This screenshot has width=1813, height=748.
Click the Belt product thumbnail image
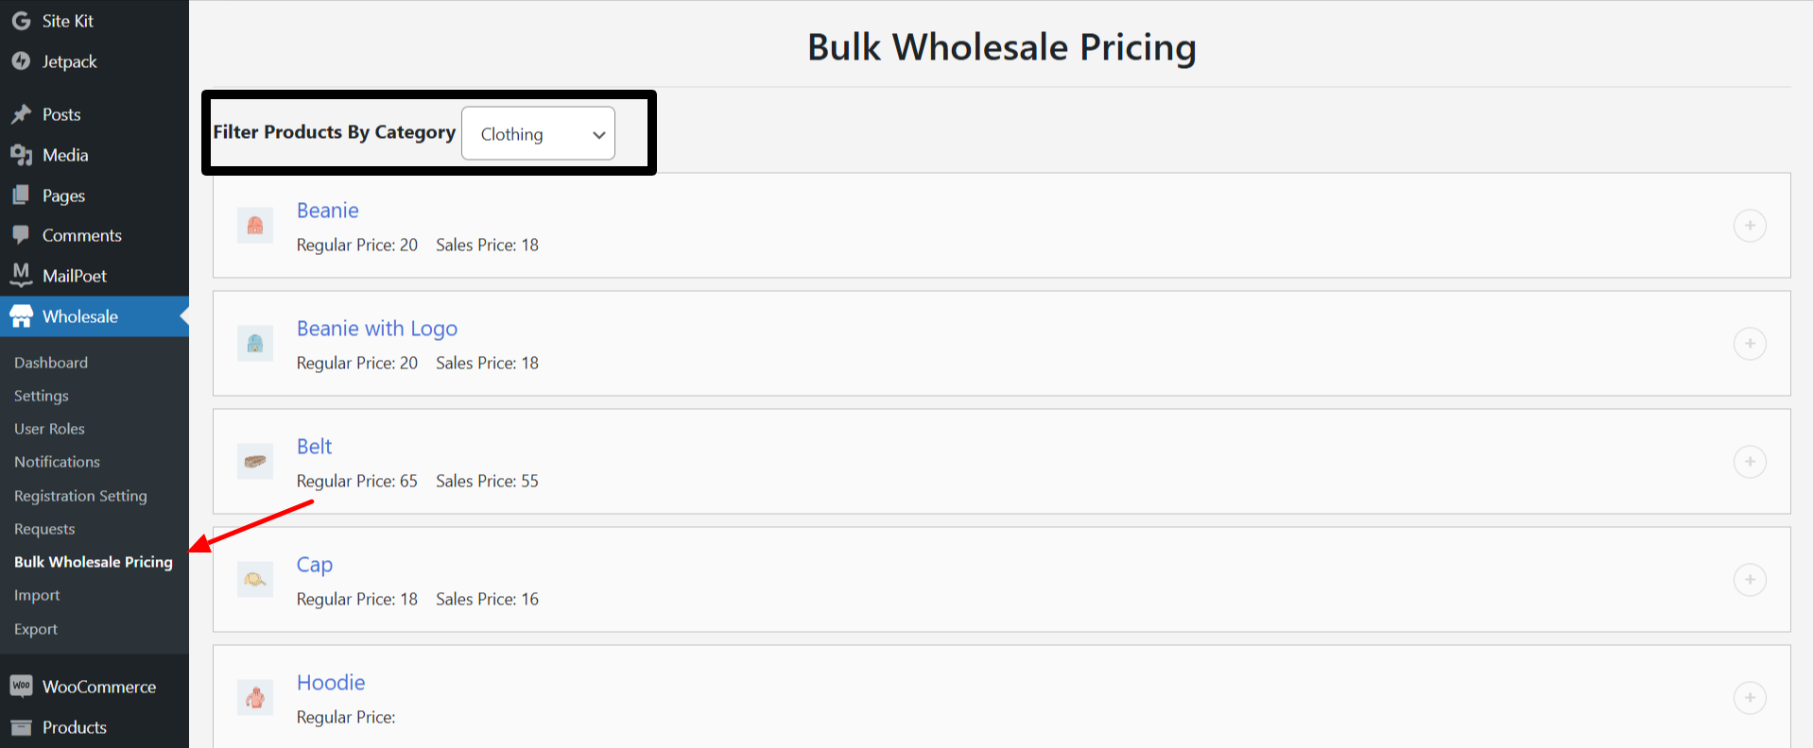pyautogui.click(x=254, y=461)
